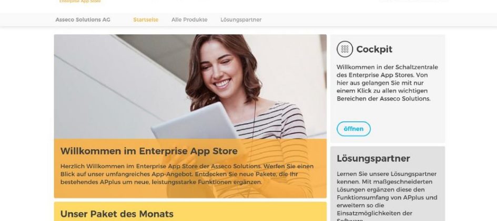
Task: Select Lösungspartner in the navigation bar
Action: 241,19
